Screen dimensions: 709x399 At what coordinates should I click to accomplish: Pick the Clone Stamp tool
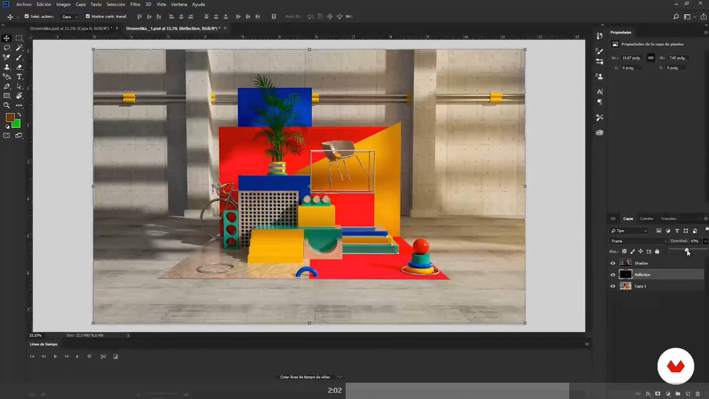point(7,67)
